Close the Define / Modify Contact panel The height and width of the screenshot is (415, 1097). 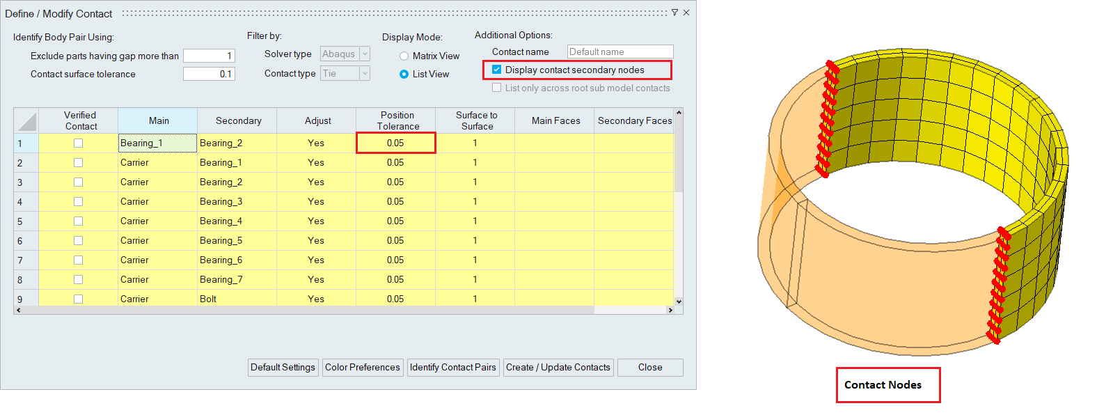coord(686,13)
